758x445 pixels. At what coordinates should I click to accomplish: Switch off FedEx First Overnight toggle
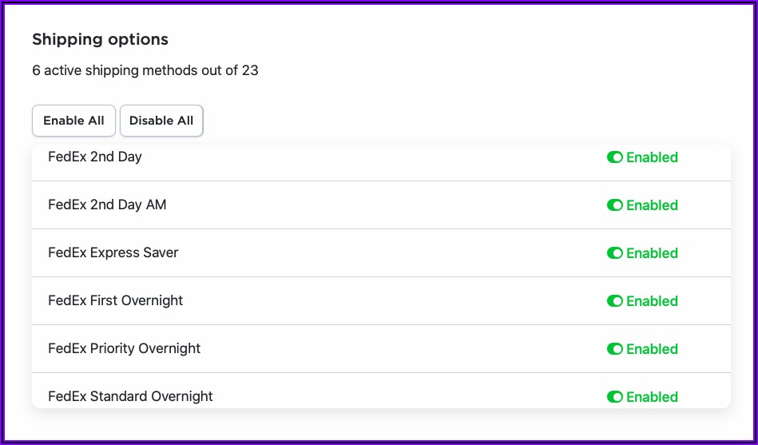[x=614, y=301]
